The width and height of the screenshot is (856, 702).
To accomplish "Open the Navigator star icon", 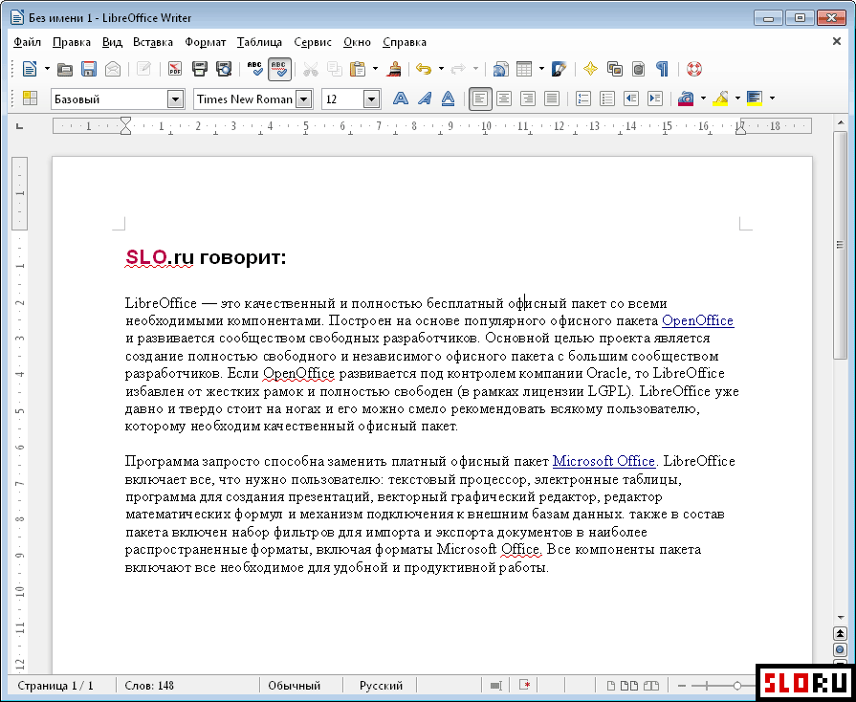I will (590, 69).
